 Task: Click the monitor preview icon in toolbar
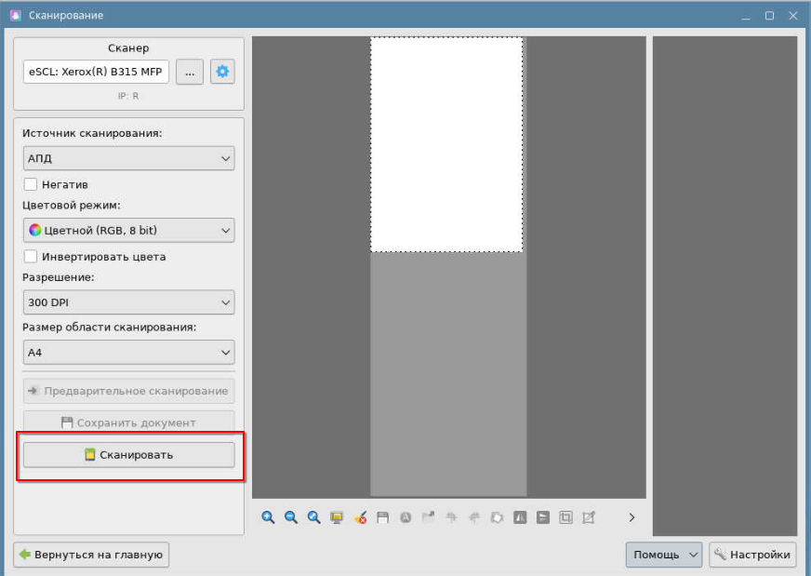337,517
